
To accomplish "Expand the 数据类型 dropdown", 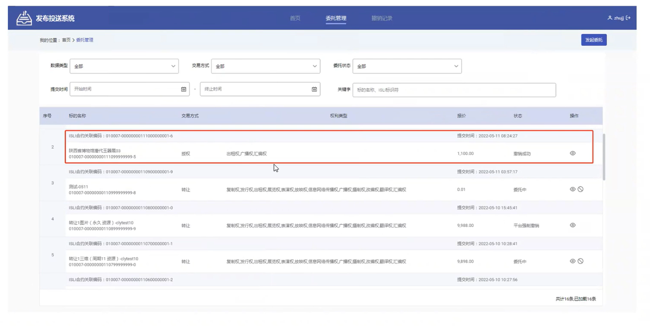I will coord(124,66).
